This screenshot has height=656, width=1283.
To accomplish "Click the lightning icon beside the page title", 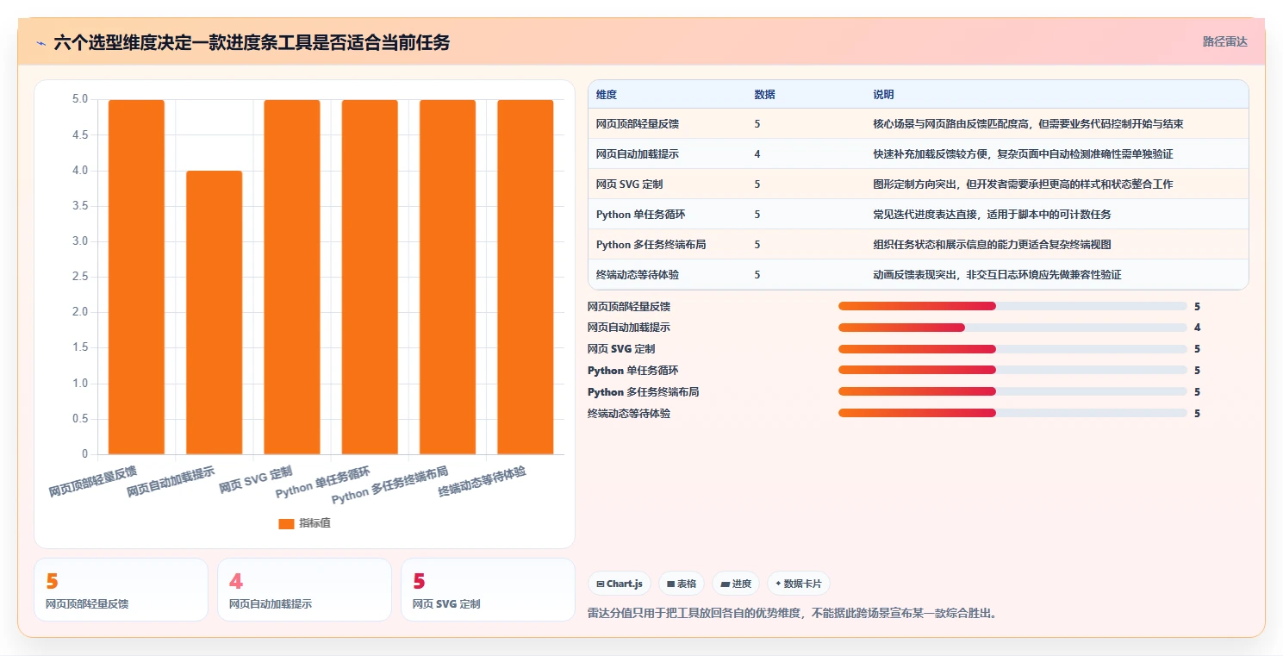I will click(x=40, y=42).
